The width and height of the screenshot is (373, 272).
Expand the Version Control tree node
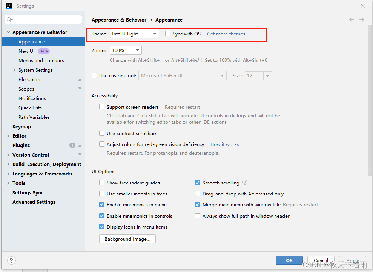[x=8, y=155]
